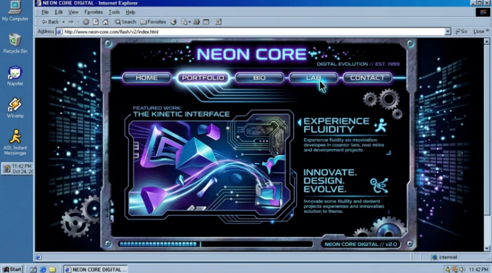Screen dimensions: 492x273
Task: Click the desktop clock widget 11:42 PM
Action: (x=17, y=169)
